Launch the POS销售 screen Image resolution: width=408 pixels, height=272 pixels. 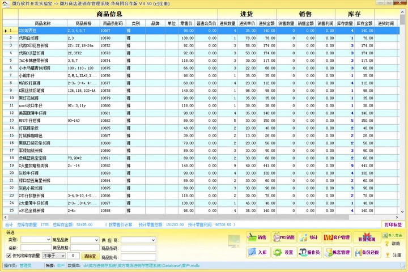tap(284, 237)
